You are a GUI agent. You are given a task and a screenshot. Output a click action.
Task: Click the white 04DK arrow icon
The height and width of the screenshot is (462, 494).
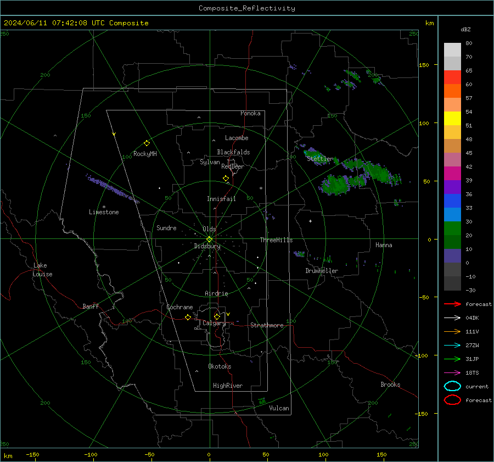[x=452, y=318]
